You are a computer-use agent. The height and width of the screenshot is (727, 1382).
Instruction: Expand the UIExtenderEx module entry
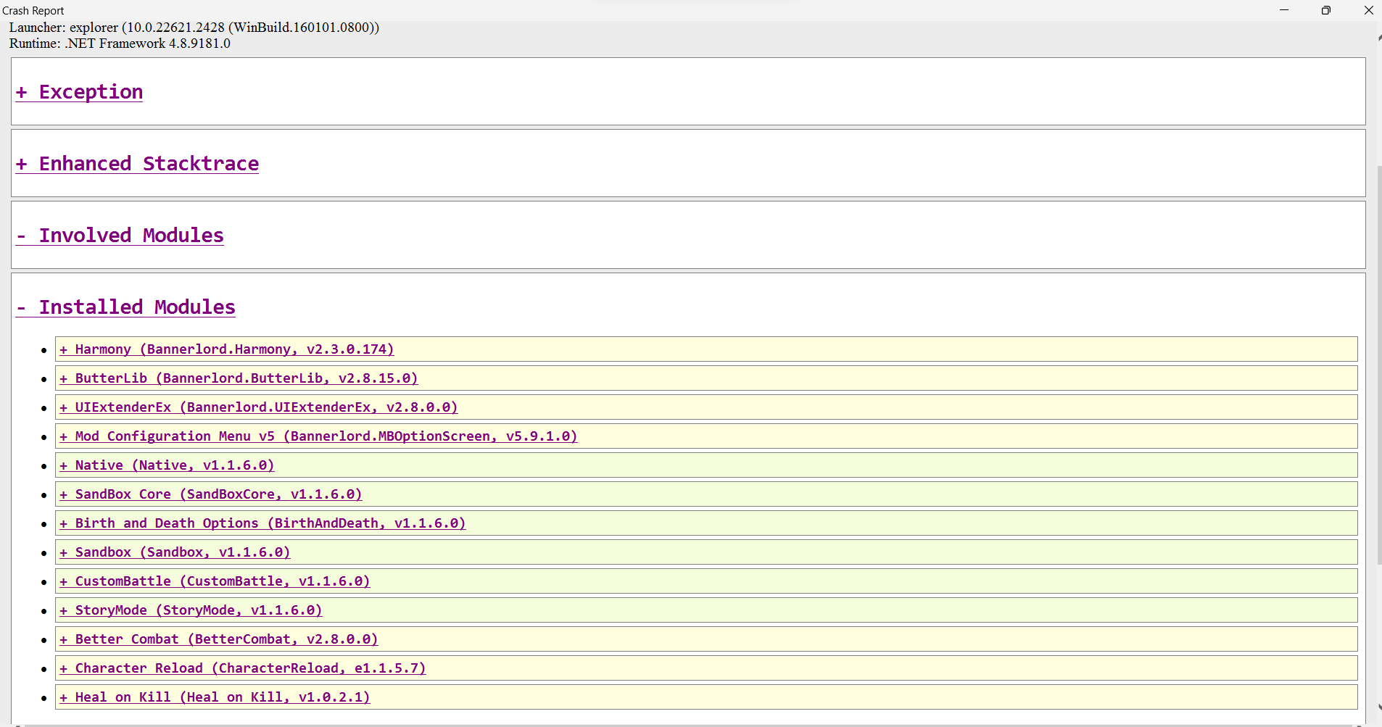[x=258, y=407]
